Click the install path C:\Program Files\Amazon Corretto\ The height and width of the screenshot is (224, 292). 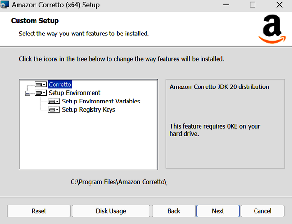click(118, 182)
